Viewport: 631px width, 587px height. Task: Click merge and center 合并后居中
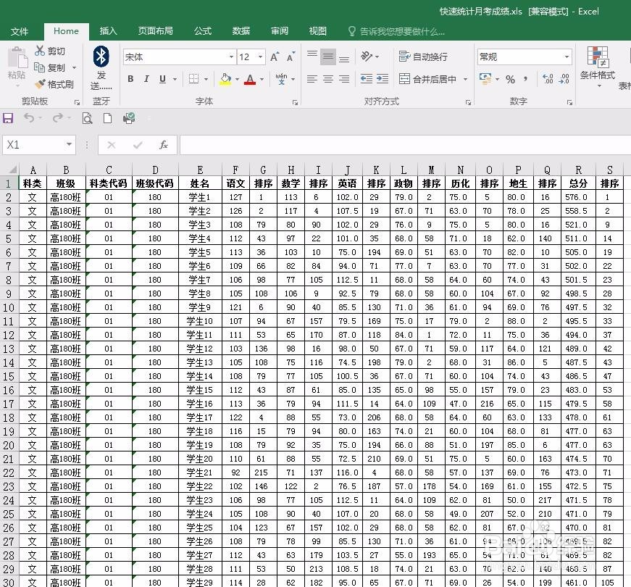427,79
